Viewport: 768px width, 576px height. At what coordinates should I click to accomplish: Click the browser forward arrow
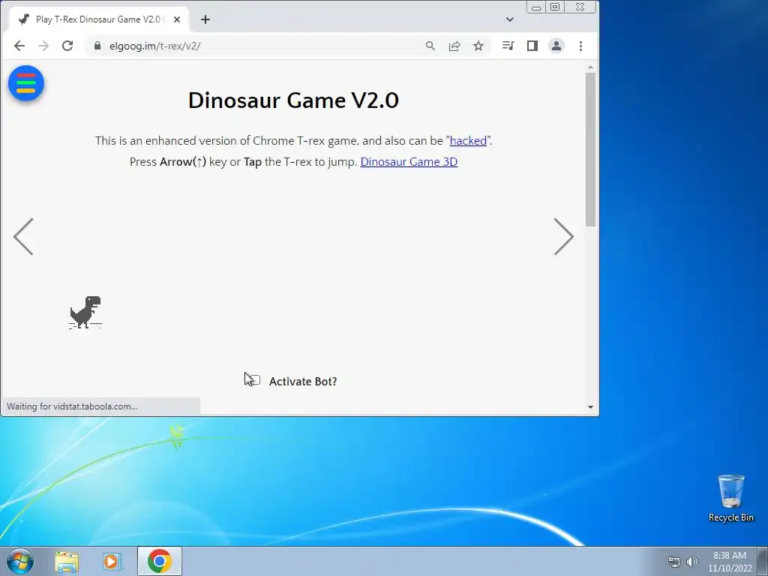click(43, 46)
